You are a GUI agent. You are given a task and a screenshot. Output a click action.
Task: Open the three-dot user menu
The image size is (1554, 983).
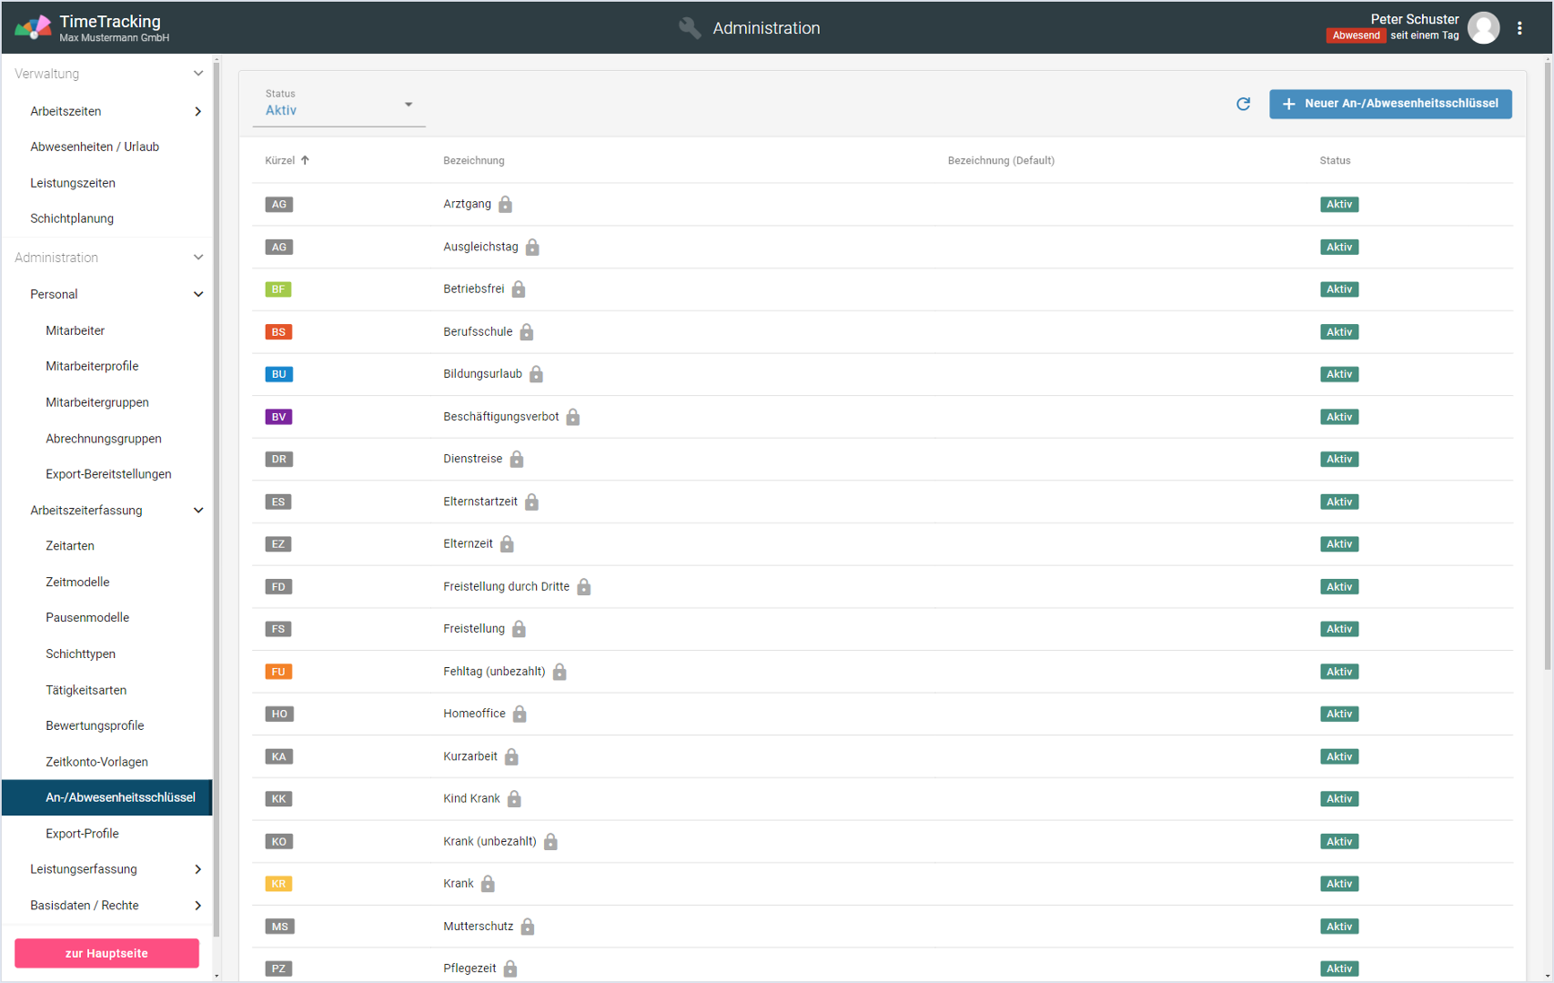(x=1519, y=28)
